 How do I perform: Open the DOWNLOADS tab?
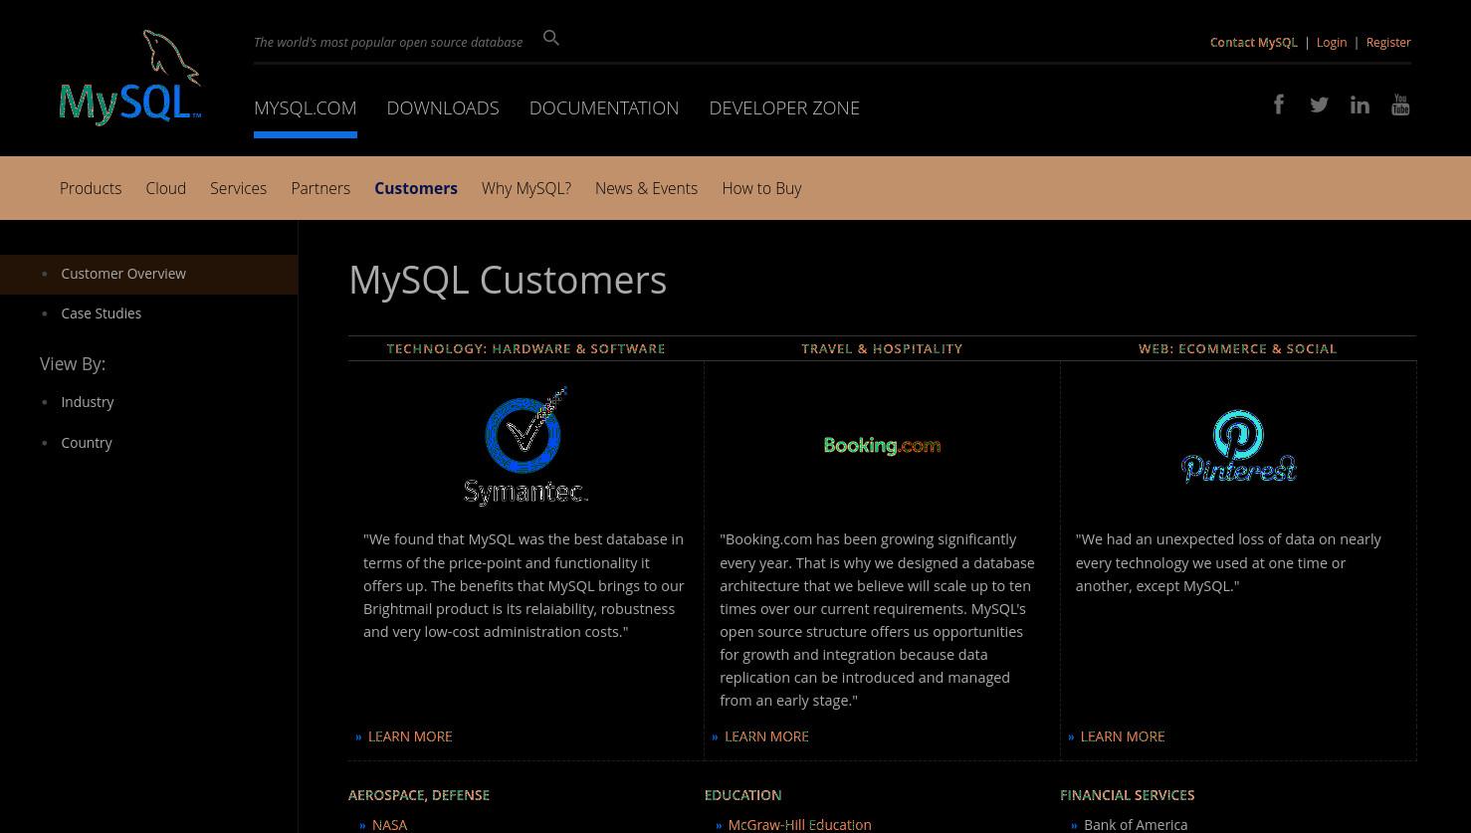[x=443, y=107]
